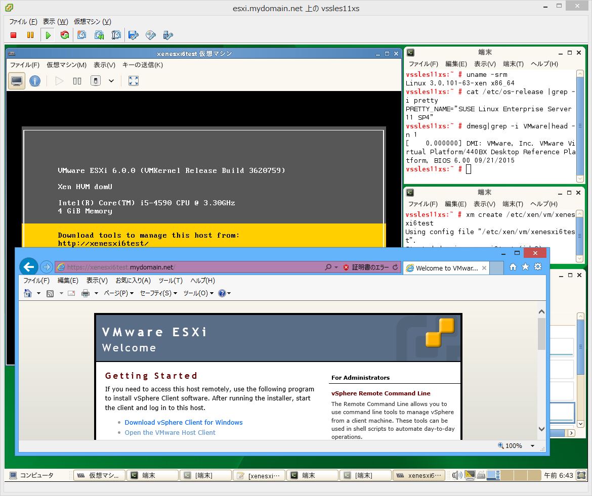This screenshot has height=496, width=592.
Task: Open 仮想マシン(V) menu in the vSphere console
Action: click(93, 22)
